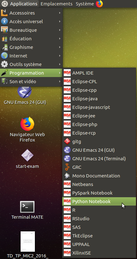Expand the Internet submenu arrow
This screenshot has width=137, height=259.
60,56
